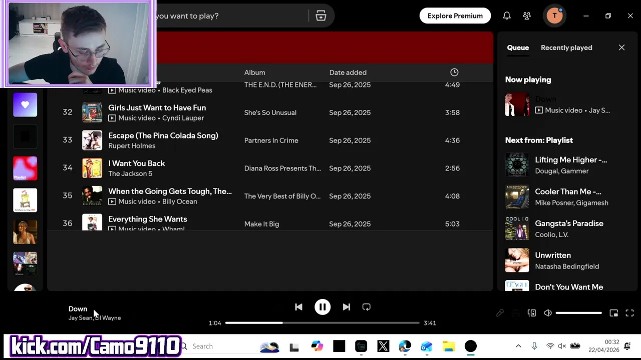Image resolution: width=641 pixels, height=360 pixels.
Task: Show hidden system tray icons
Action: tap(518, 346)
